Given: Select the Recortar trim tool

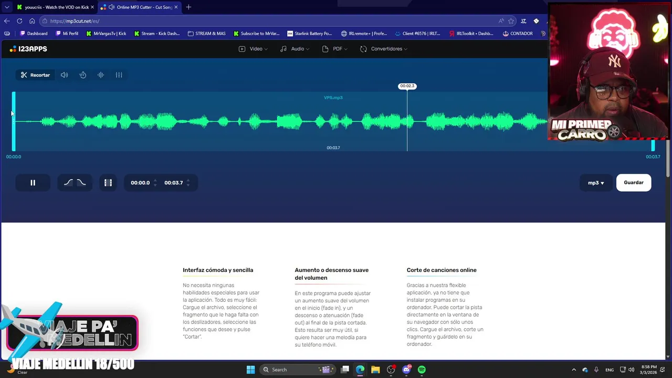Looking at the screenshot, I should (35, 75).
